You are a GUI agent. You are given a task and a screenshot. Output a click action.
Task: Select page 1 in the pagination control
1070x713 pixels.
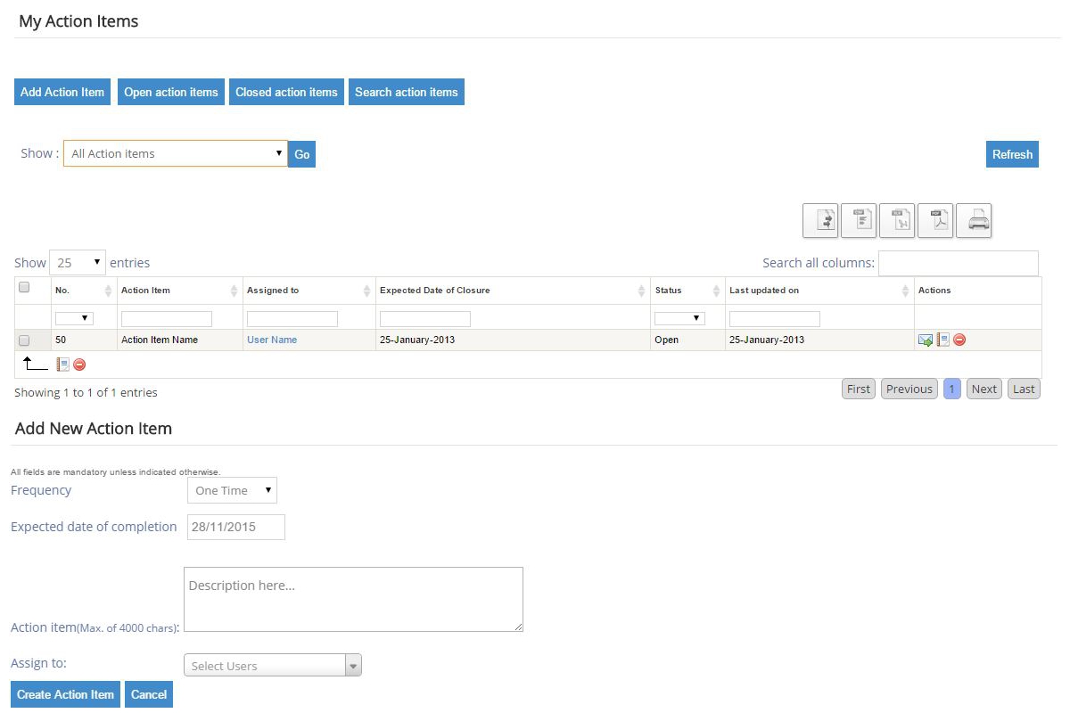click(x=951, y=389)
